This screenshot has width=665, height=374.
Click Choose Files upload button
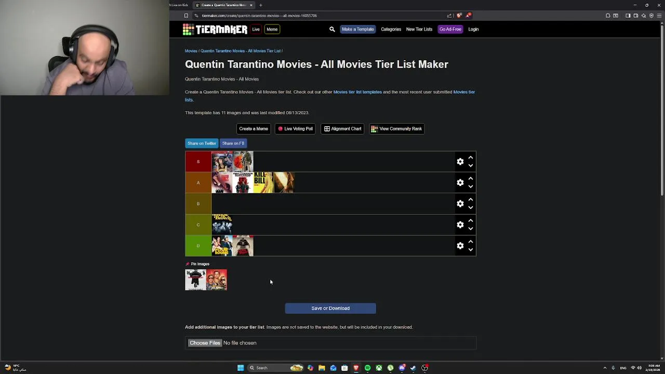(205, 343)
